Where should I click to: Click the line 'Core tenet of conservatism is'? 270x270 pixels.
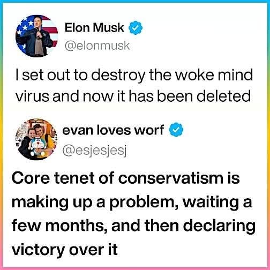pos(126,178)
